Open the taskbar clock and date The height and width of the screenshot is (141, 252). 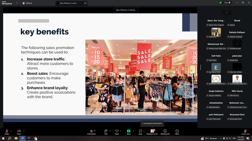(x=241, y=138)
